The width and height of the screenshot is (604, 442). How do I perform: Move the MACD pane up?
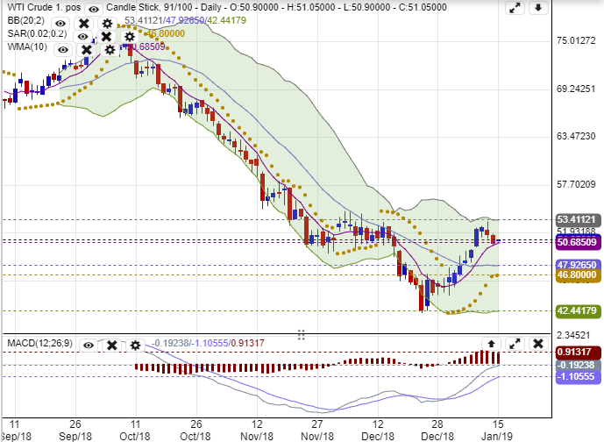pyautogui.click(x=492, y=344)
